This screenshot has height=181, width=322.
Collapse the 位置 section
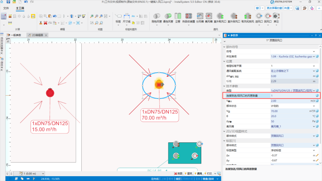pos(224,62)
